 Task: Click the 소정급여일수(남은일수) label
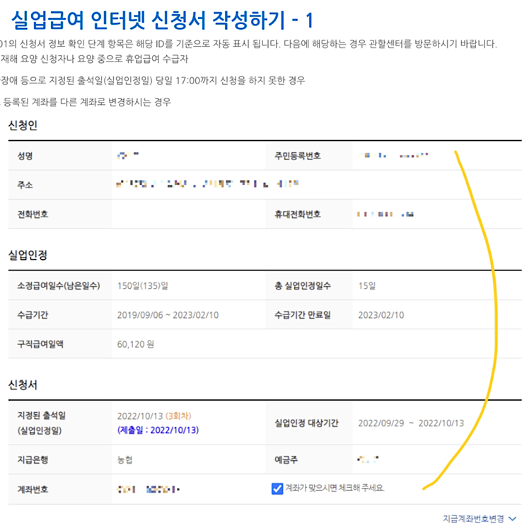(59, 286)
